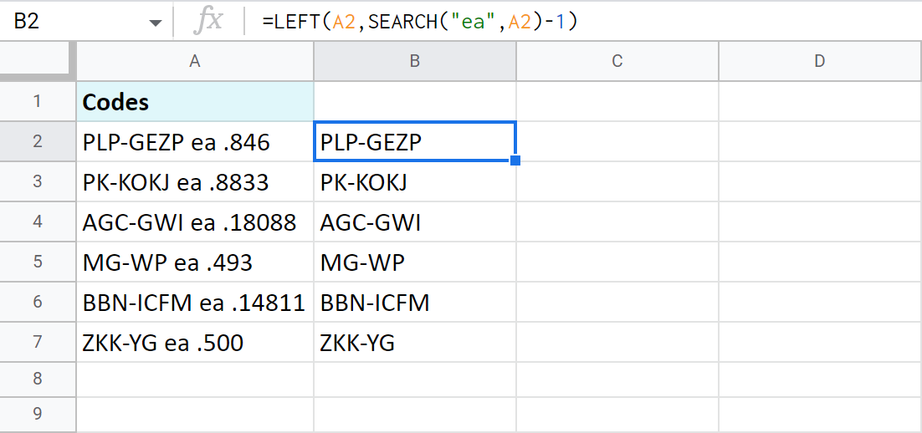Select the MG-WP result cell
Screen dimensions: 922x433
415,263
